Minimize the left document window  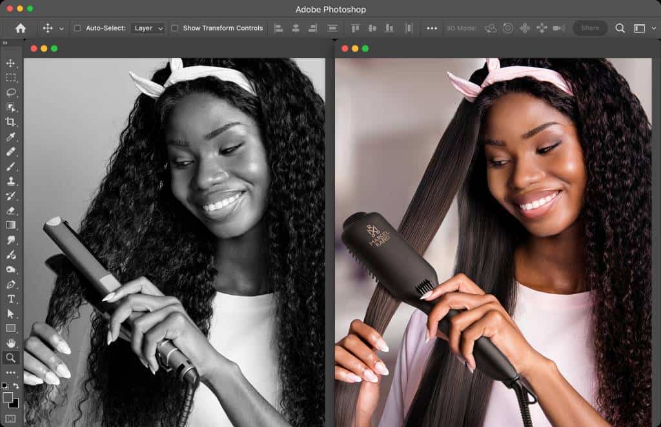[x=45, y=48]
